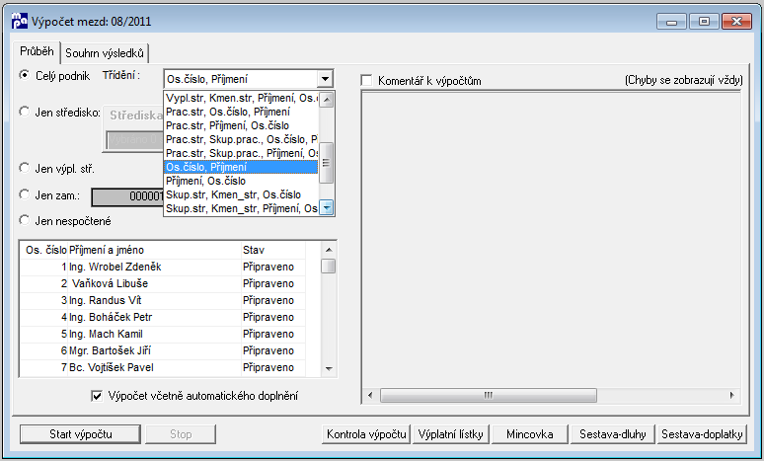The image size is (764, 461).
Task: Click the Příjmení a jméno column header
Action: coord(154,250)
